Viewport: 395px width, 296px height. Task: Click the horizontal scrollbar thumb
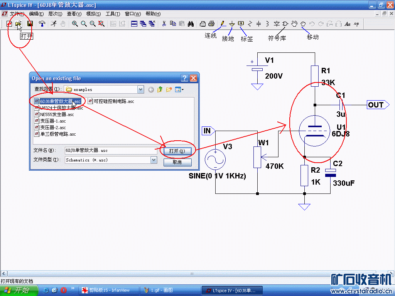192,273
